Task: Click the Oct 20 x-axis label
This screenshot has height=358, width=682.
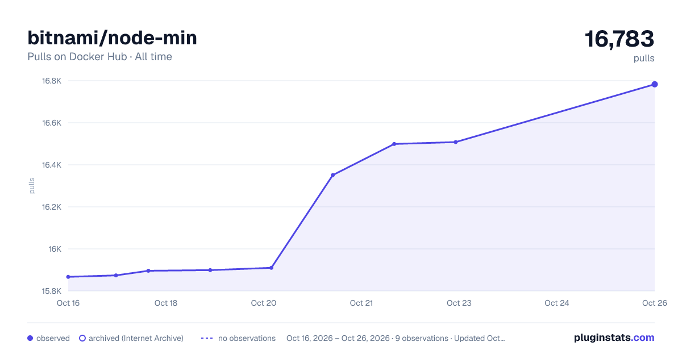Action: click(x=264, y=303)
